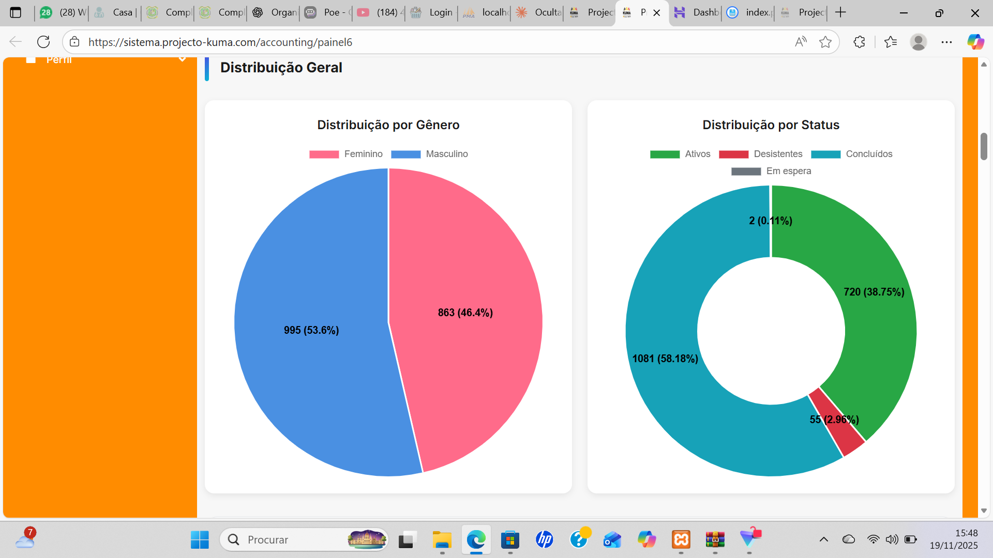Viewport: 993px width, 558px height.
Task: Open browser Extensions puzzle icon
Action: 859,42
